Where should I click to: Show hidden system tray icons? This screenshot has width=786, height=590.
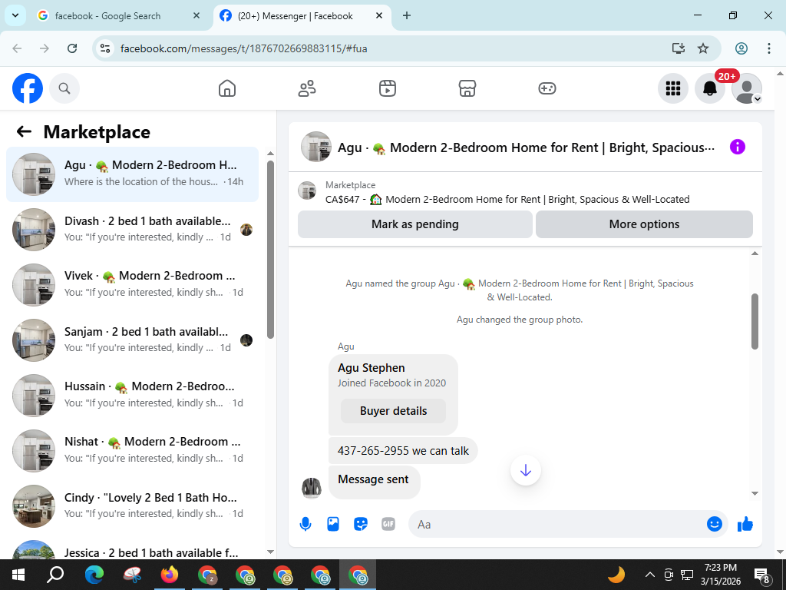649,575
